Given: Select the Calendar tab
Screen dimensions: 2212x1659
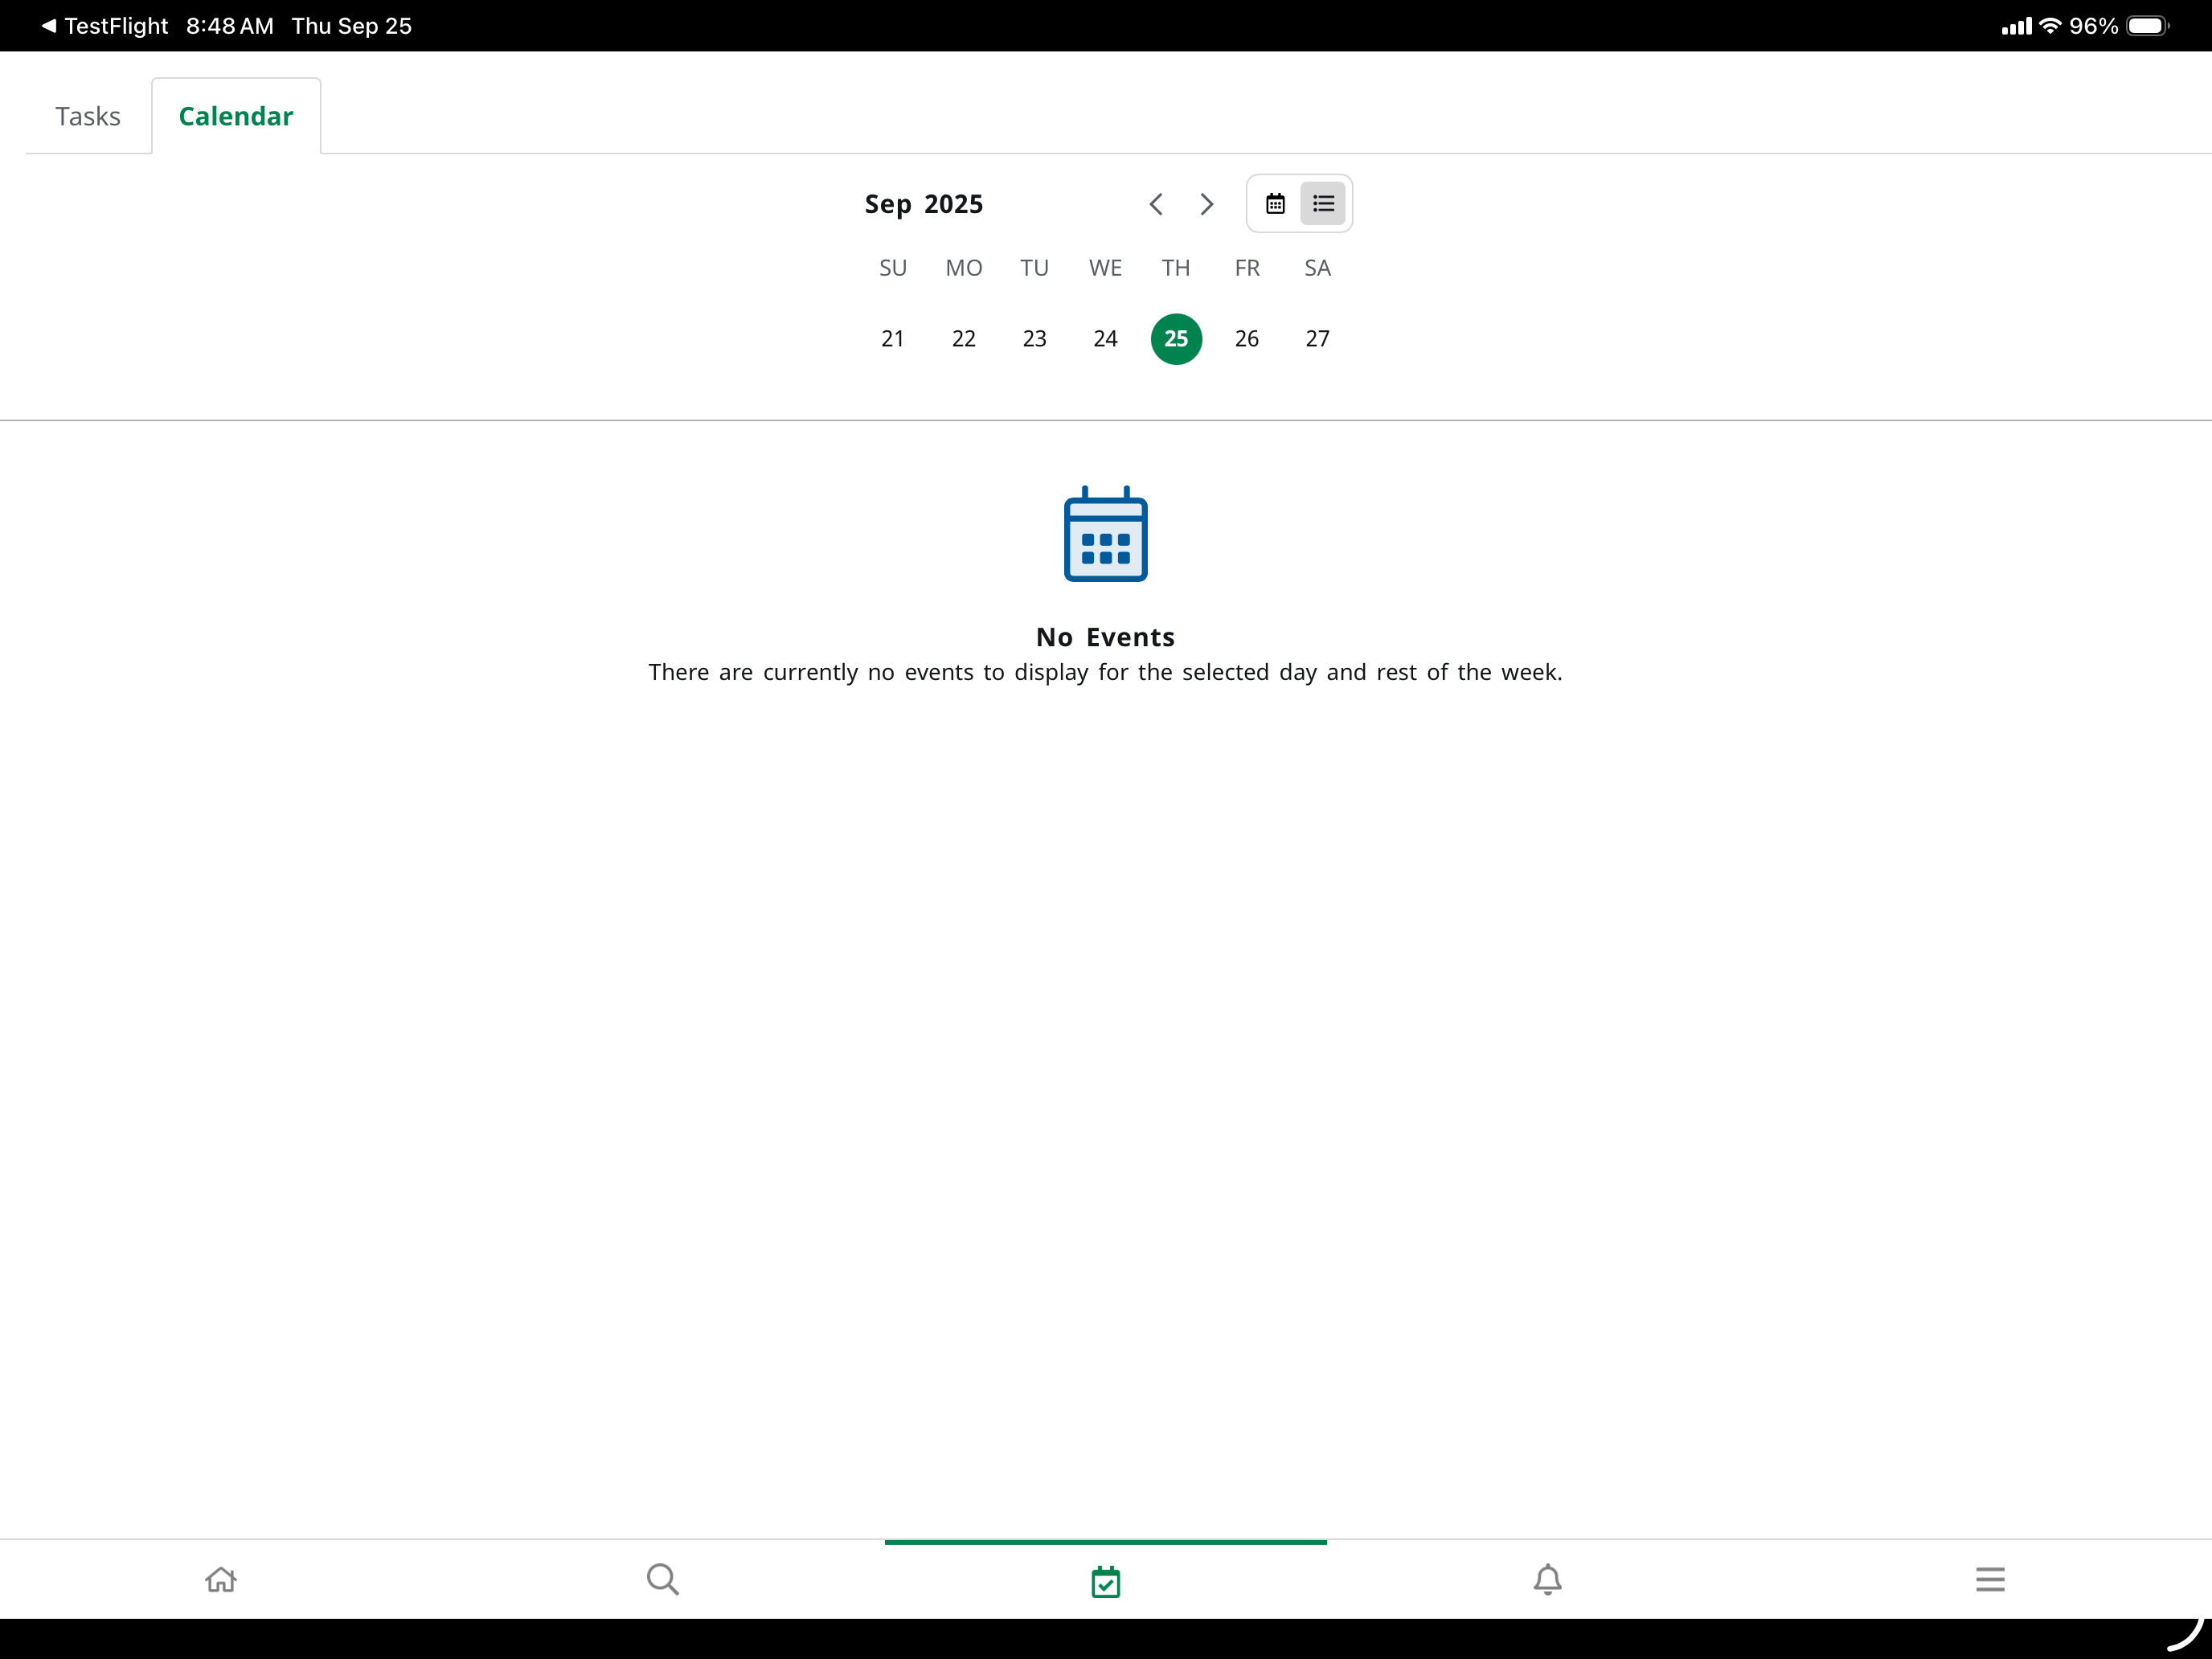Looking at the screenshot, I should [x=236, y=116].
